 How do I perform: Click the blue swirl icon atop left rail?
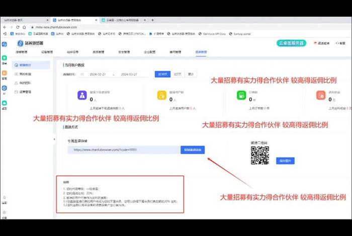(x=4, y=44)
